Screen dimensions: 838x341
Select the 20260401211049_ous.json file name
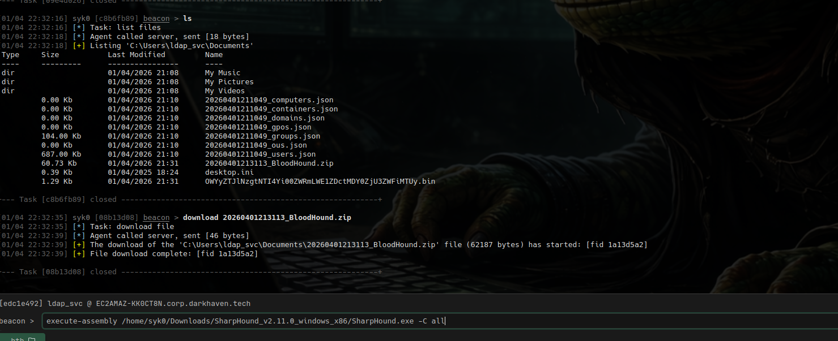256,145
